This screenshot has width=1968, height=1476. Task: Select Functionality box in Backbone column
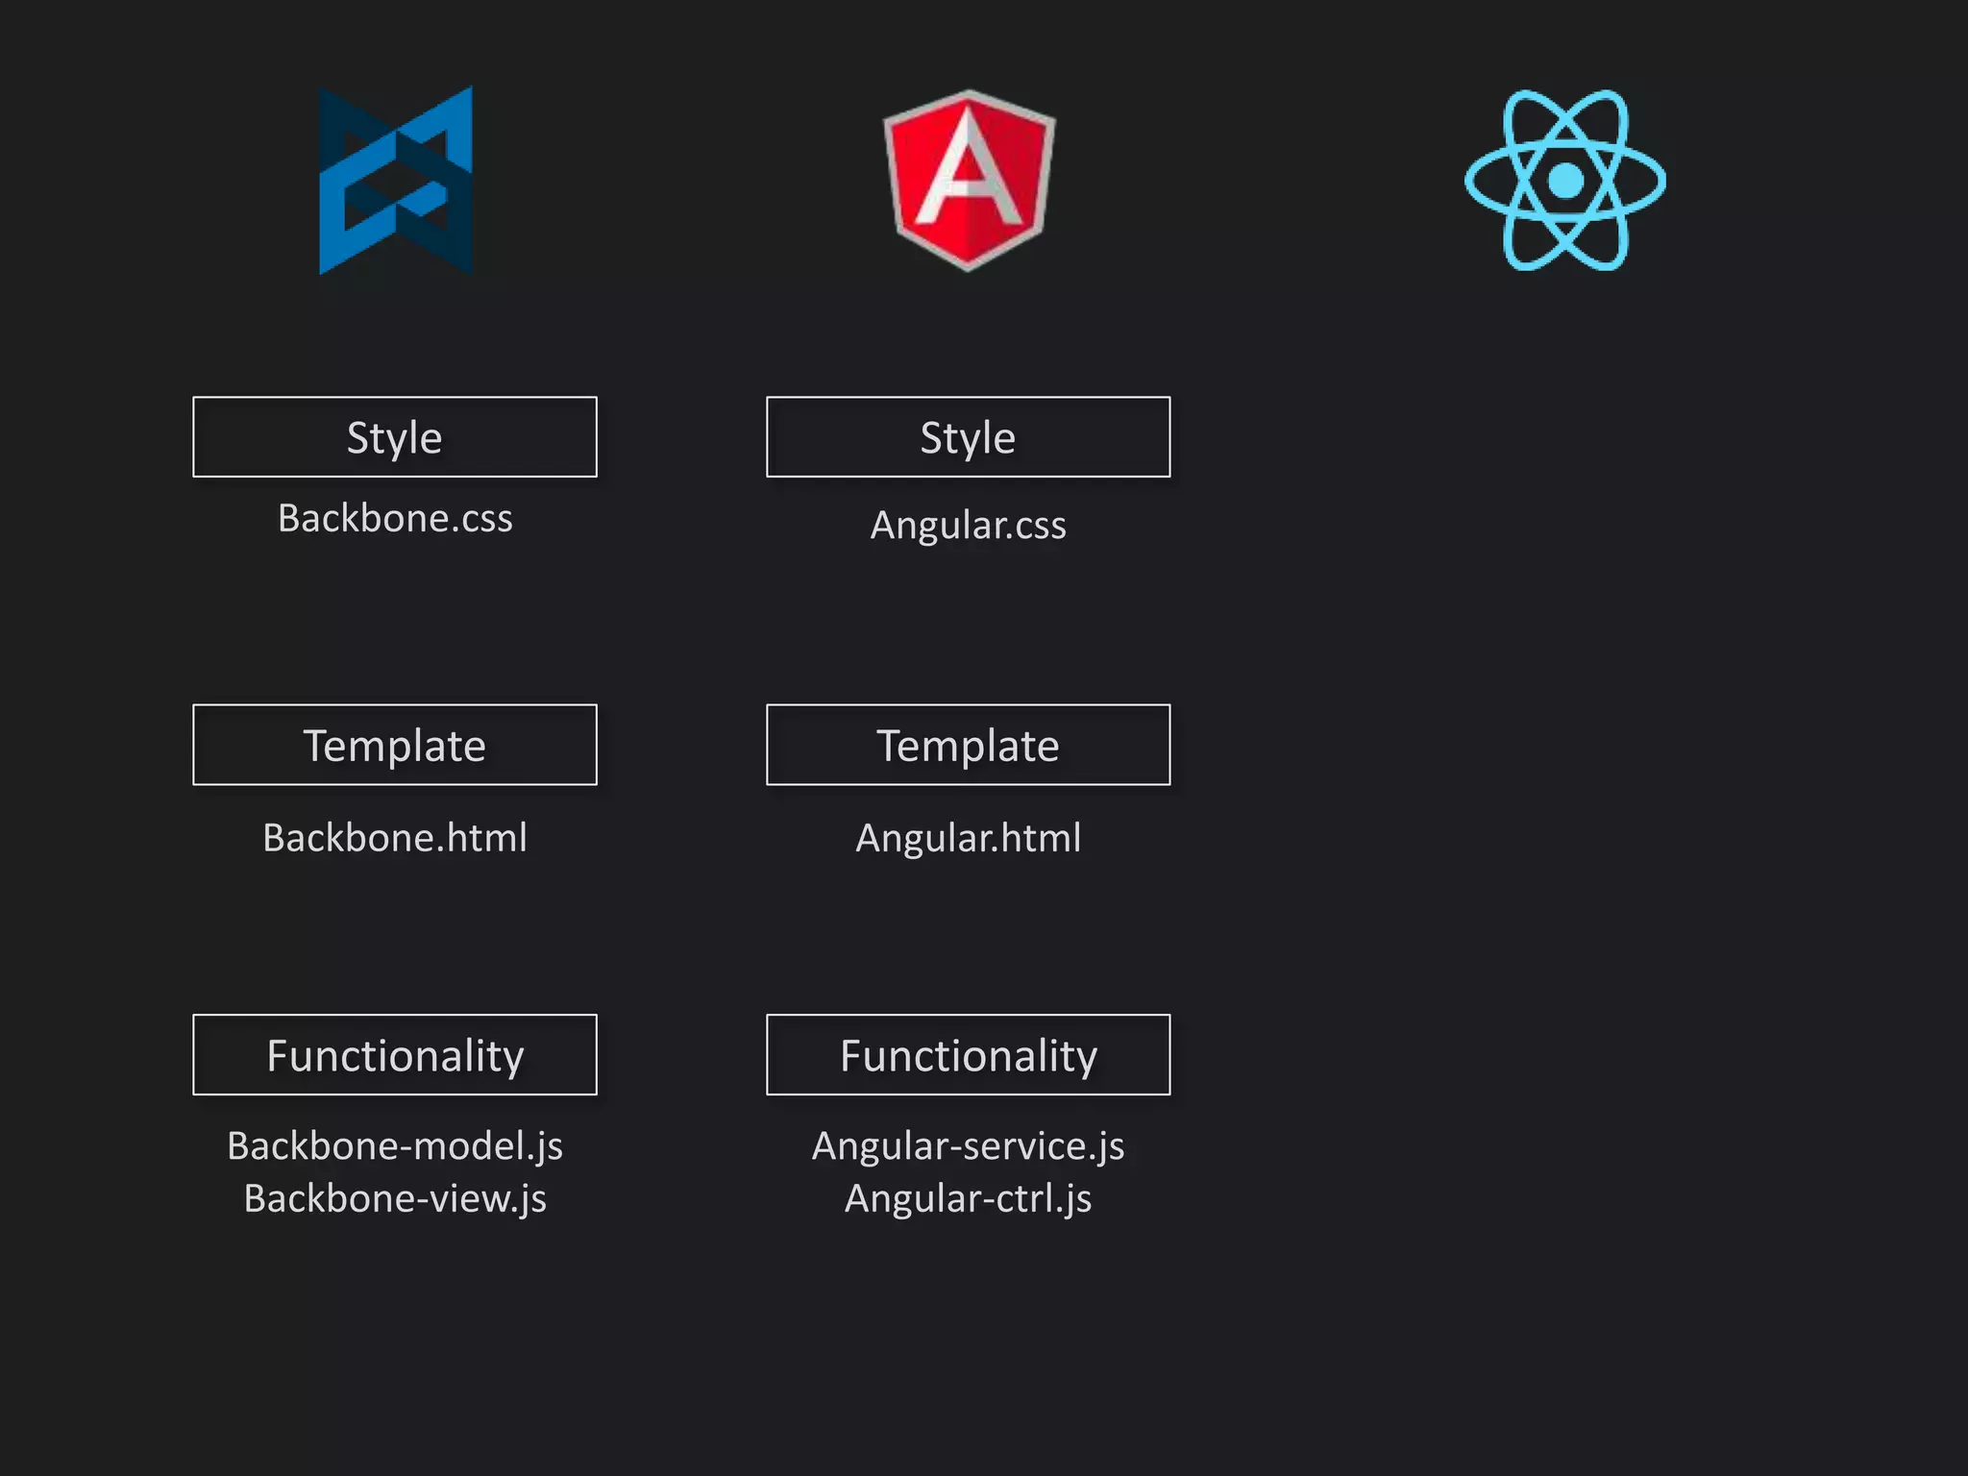click(x=395, y=1054)
